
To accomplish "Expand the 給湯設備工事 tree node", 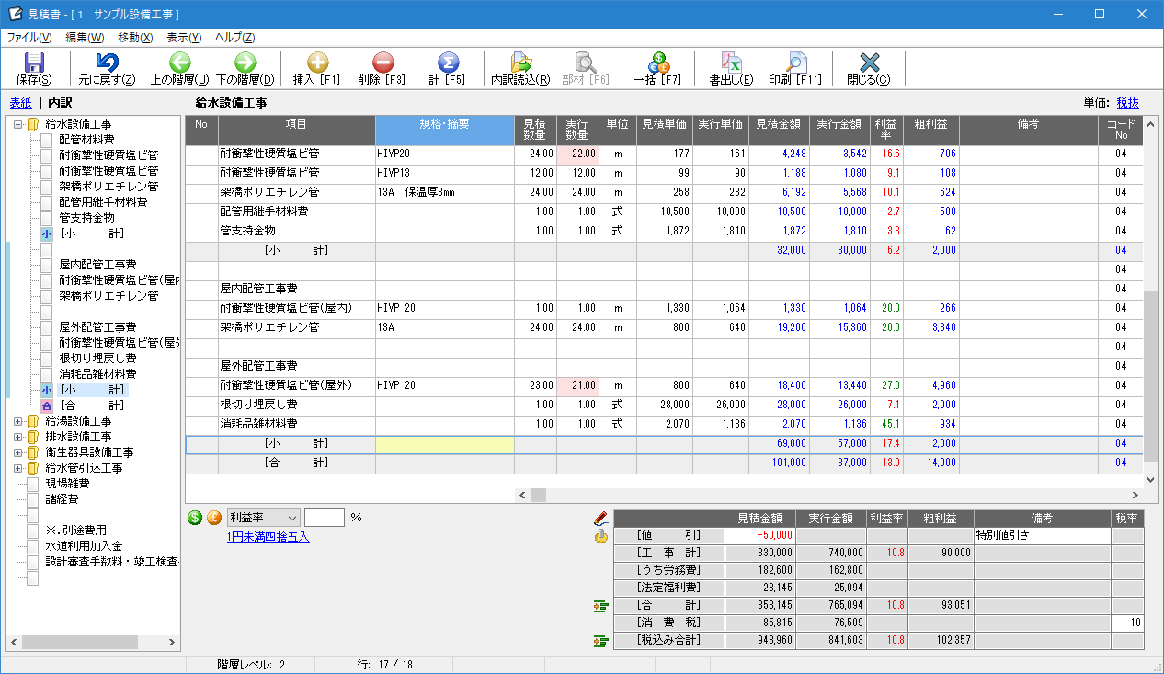I will 17,421.
